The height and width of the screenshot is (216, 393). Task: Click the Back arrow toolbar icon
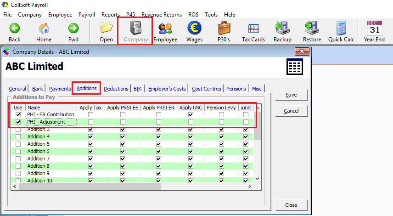pos(14,28)
